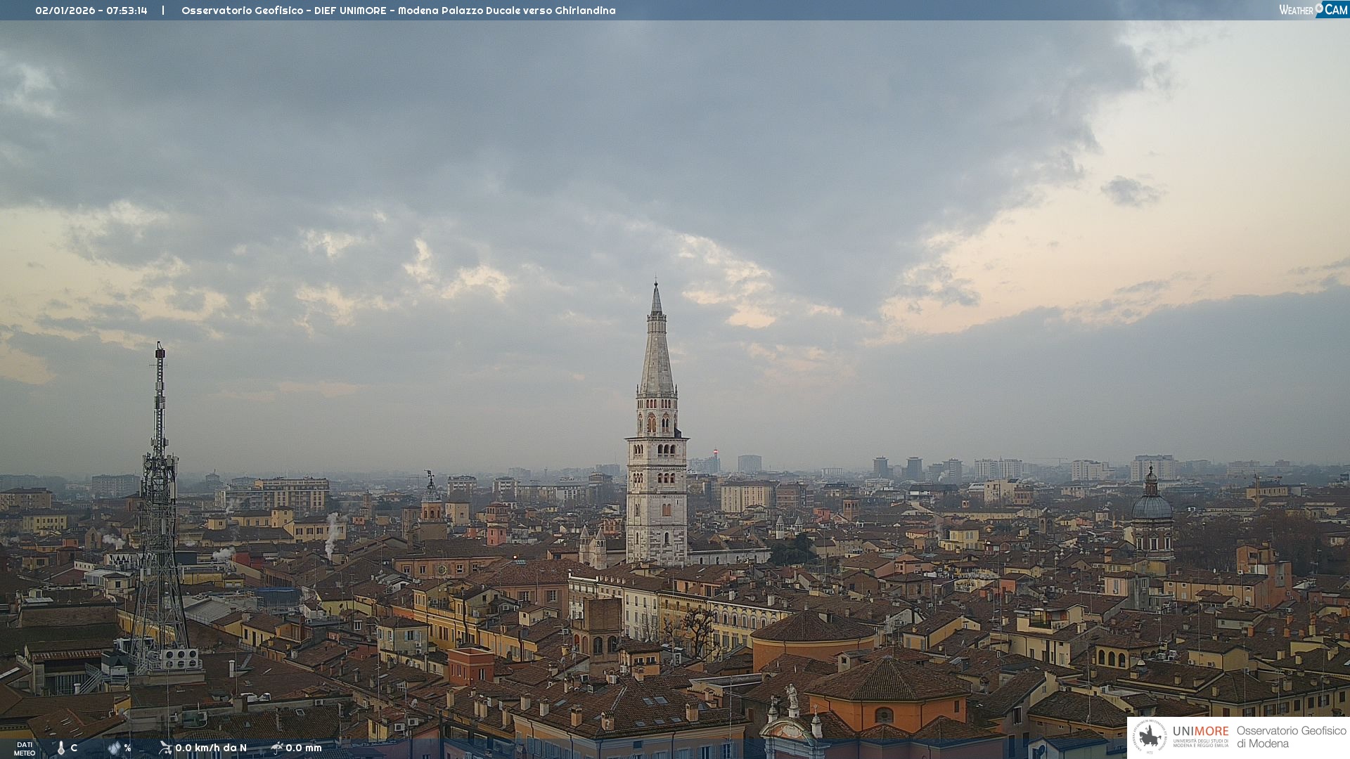Click the UNIMORE university seal emblem
1350x759 pixels.
(x=1150, y=737)
